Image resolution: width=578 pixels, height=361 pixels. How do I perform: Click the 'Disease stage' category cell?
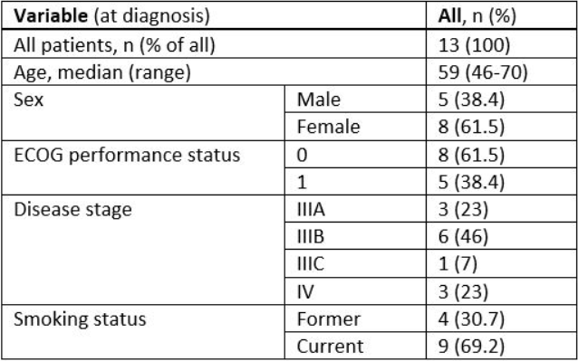point(143,250)
